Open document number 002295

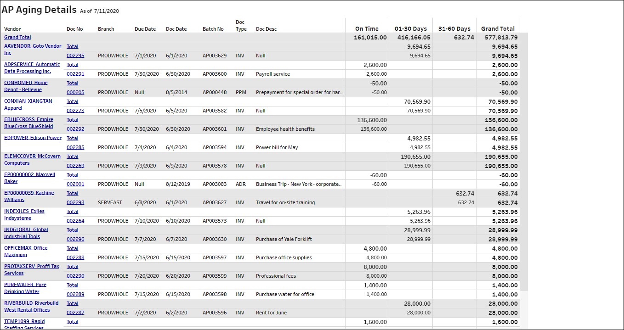(75, 56)
